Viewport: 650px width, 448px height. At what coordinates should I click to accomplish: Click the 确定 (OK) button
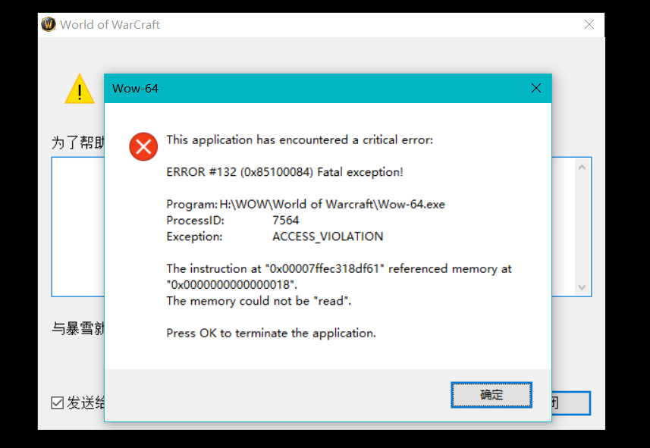491,394
